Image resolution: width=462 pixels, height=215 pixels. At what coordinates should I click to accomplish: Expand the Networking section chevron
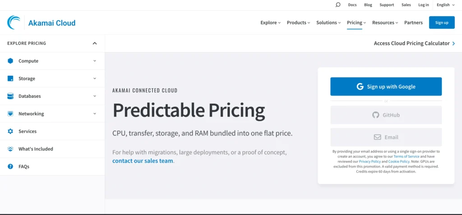point(95,114)
